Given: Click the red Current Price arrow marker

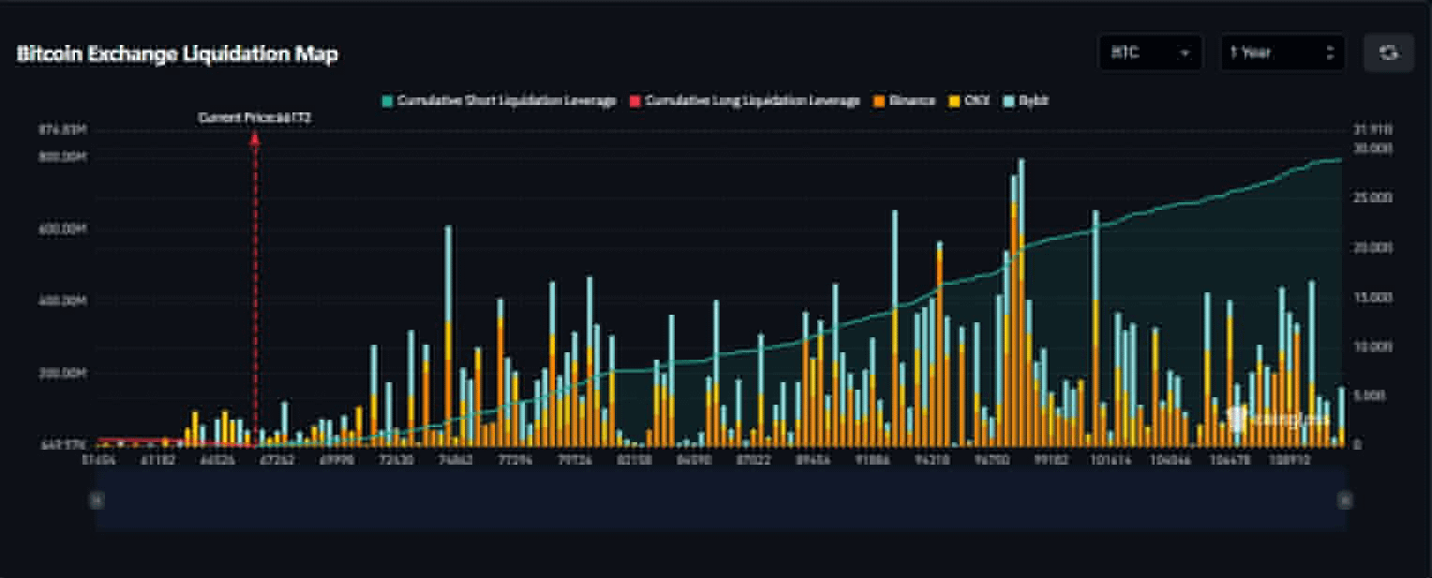Looking at the screenshot, I should coord(254,139).
